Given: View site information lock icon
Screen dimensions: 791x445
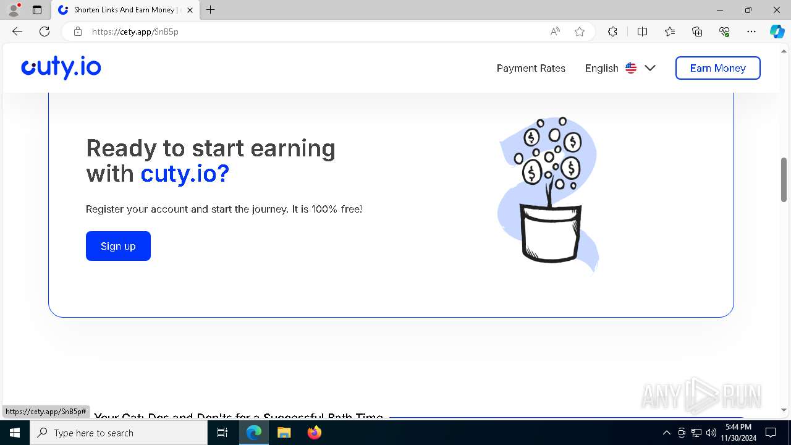Looking at the screenshot, I should click(x=78, y=32).
